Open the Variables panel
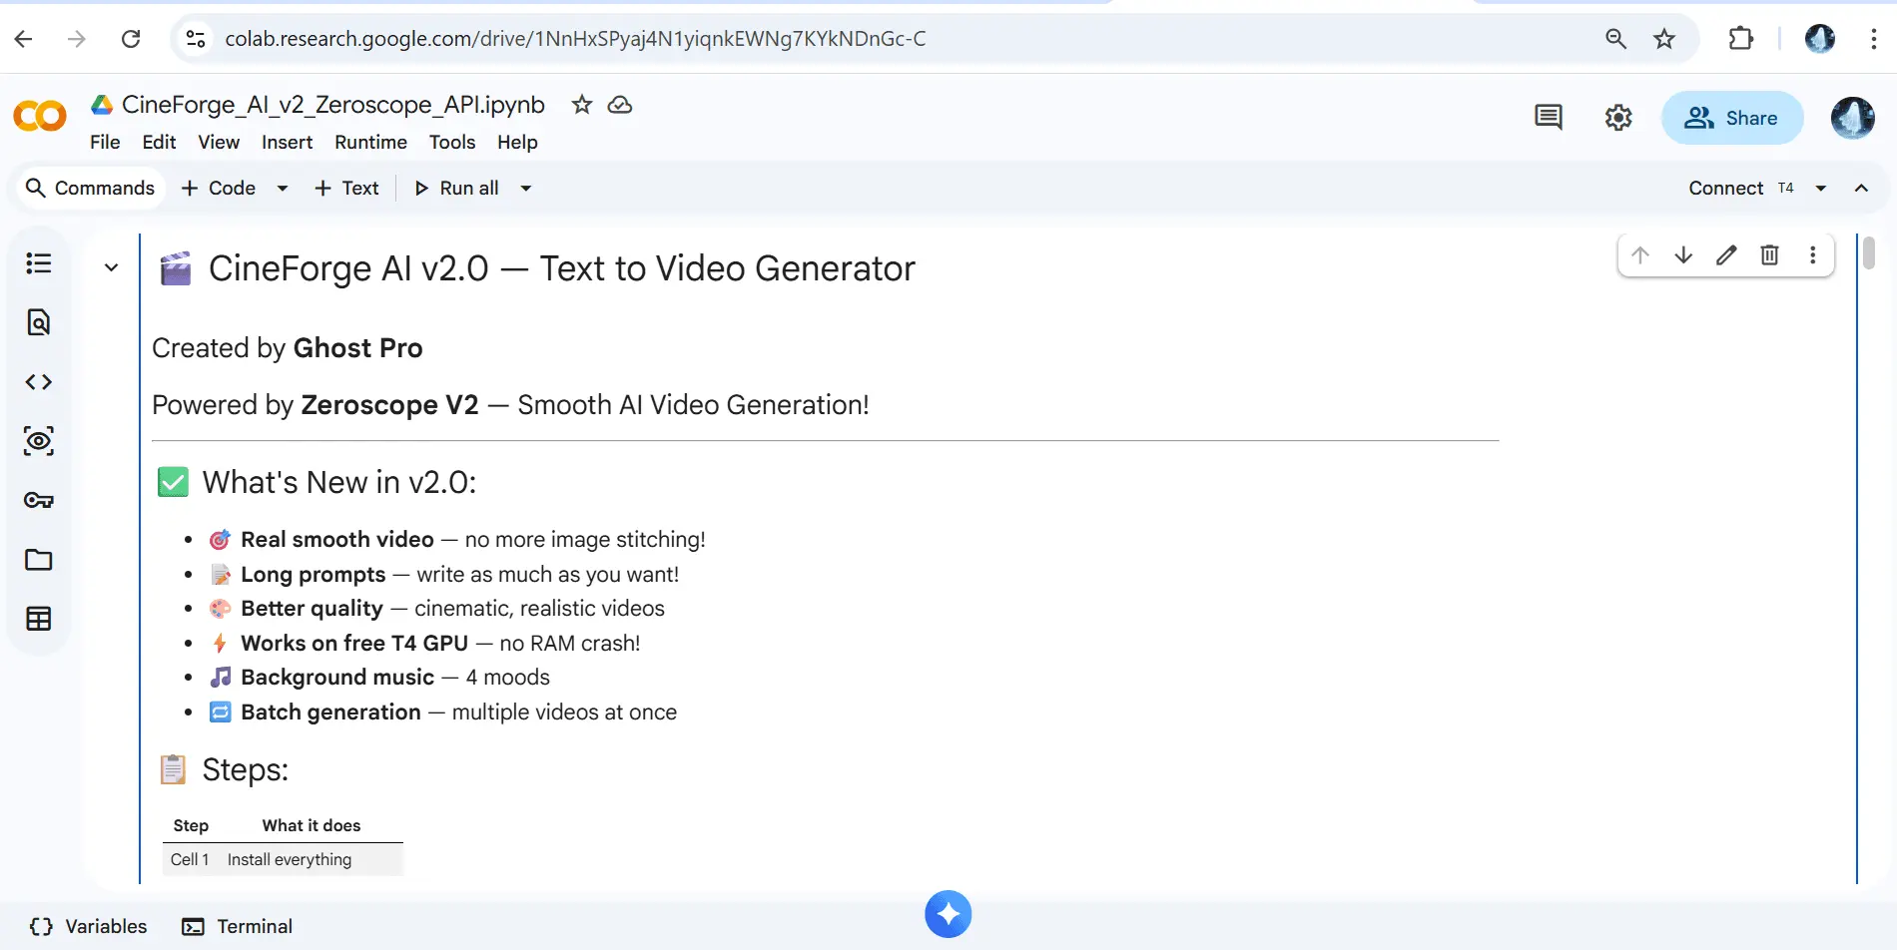The width and height of the screenshot is (1897, 950). point(89,927)
